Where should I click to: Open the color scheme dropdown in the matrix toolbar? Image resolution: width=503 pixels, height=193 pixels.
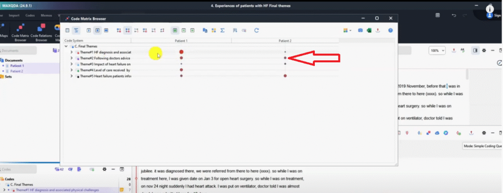347,30
